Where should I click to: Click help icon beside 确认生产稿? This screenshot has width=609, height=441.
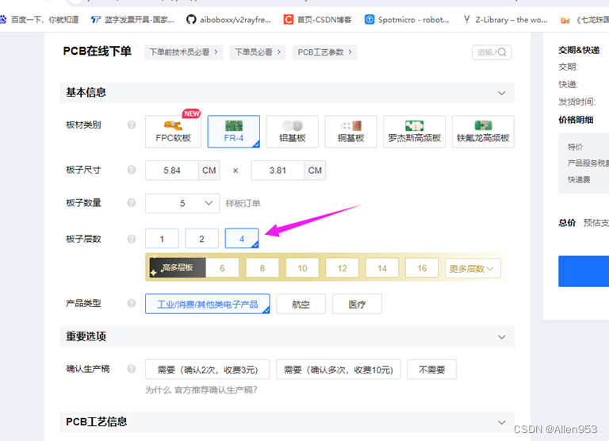click(132, 369)
